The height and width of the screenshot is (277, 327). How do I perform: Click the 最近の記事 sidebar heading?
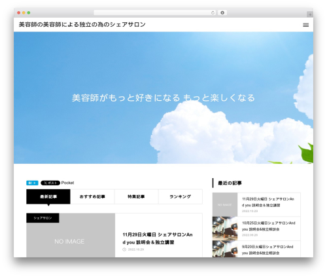[230, 183]
